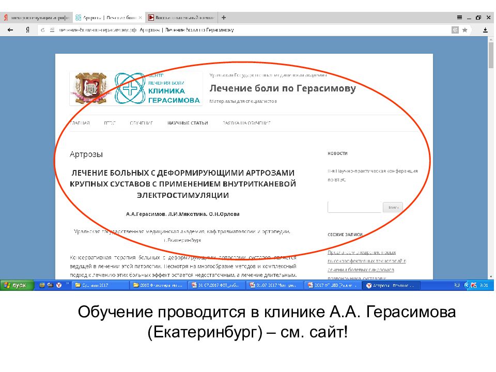Click the Поиск search button

tap(393, 207)
